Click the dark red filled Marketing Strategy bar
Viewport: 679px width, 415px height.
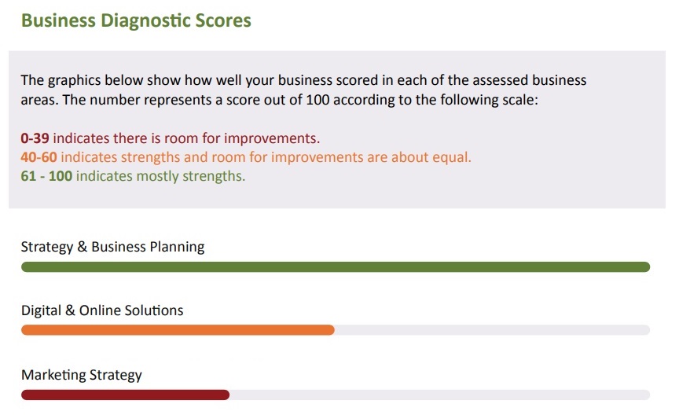pyautogui.click(x=125, y=395)
